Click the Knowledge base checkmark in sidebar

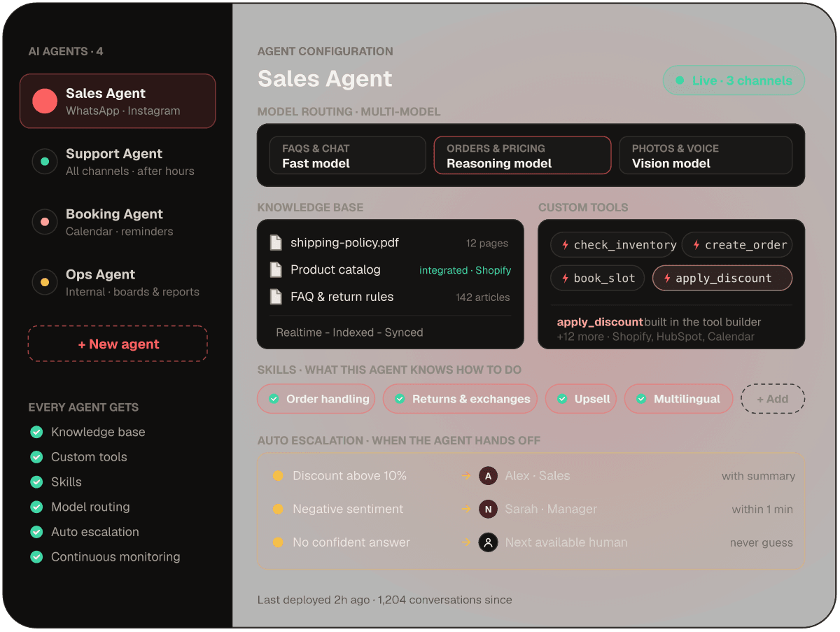click(x=36, y=432)
